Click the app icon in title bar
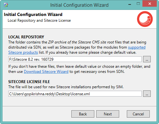 (x=6, y=5)
